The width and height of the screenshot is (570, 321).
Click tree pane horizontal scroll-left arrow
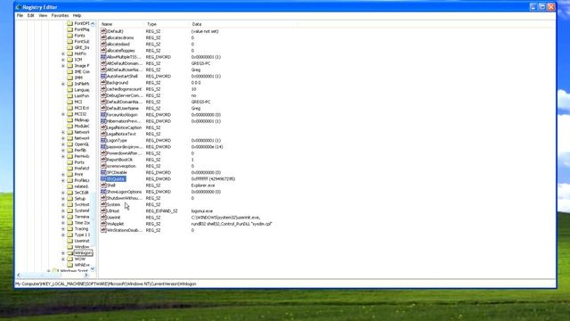pos(19,276)
